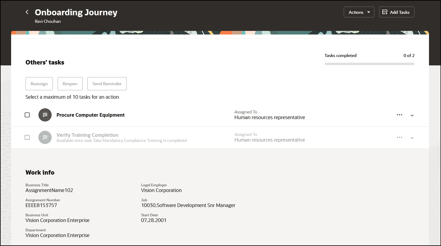Click the AssignmentName102 business title value
The width and height of the screenshot is (441, 246).
click(49, 190)
